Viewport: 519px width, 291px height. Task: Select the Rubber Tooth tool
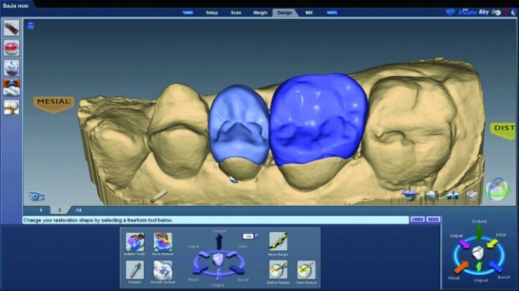134,242
